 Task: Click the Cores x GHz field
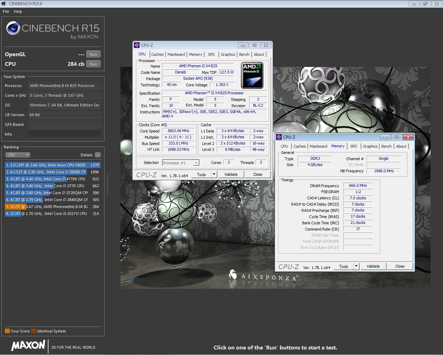[64, 95]
